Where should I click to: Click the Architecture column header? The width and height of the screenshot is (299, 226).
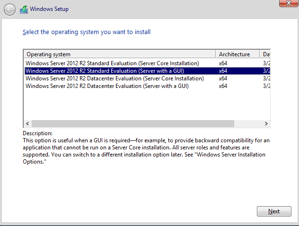237,54
